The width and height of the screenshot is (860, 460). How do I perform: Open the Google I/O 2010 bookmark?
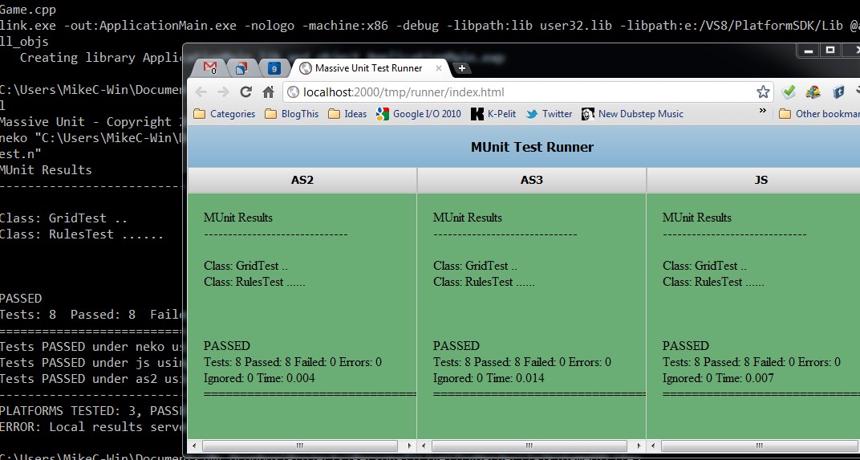tap(419, 114)
